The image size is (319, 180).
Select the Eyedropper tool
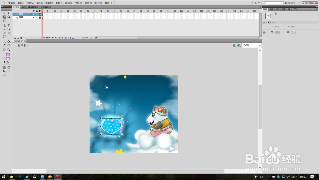click(4, 45)
